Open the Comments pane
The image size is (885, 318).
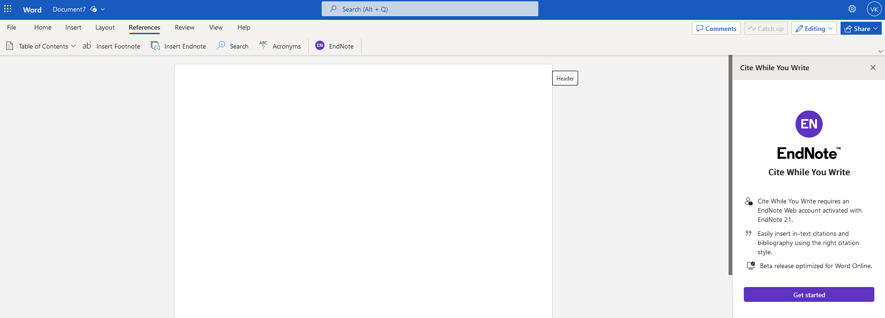pyautogui.click(x=716, y=29)
